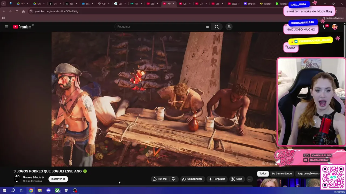Open the on-screen keyboard icon in search box
This screenshot has width=346, height=194.
207,27
